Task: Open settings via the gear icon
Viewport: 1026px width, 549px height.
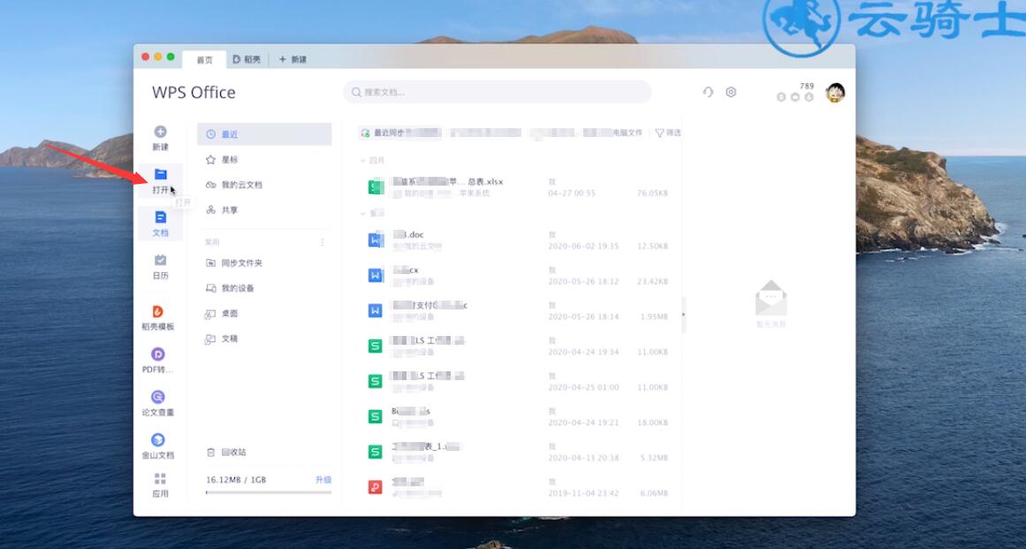Action: coord(731,92)
